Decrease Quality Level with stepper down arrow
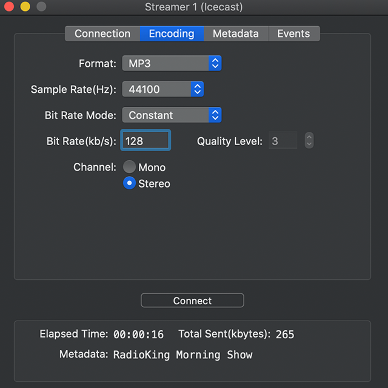The height and width of the screenshot is (388, 388). pos(309,145)
